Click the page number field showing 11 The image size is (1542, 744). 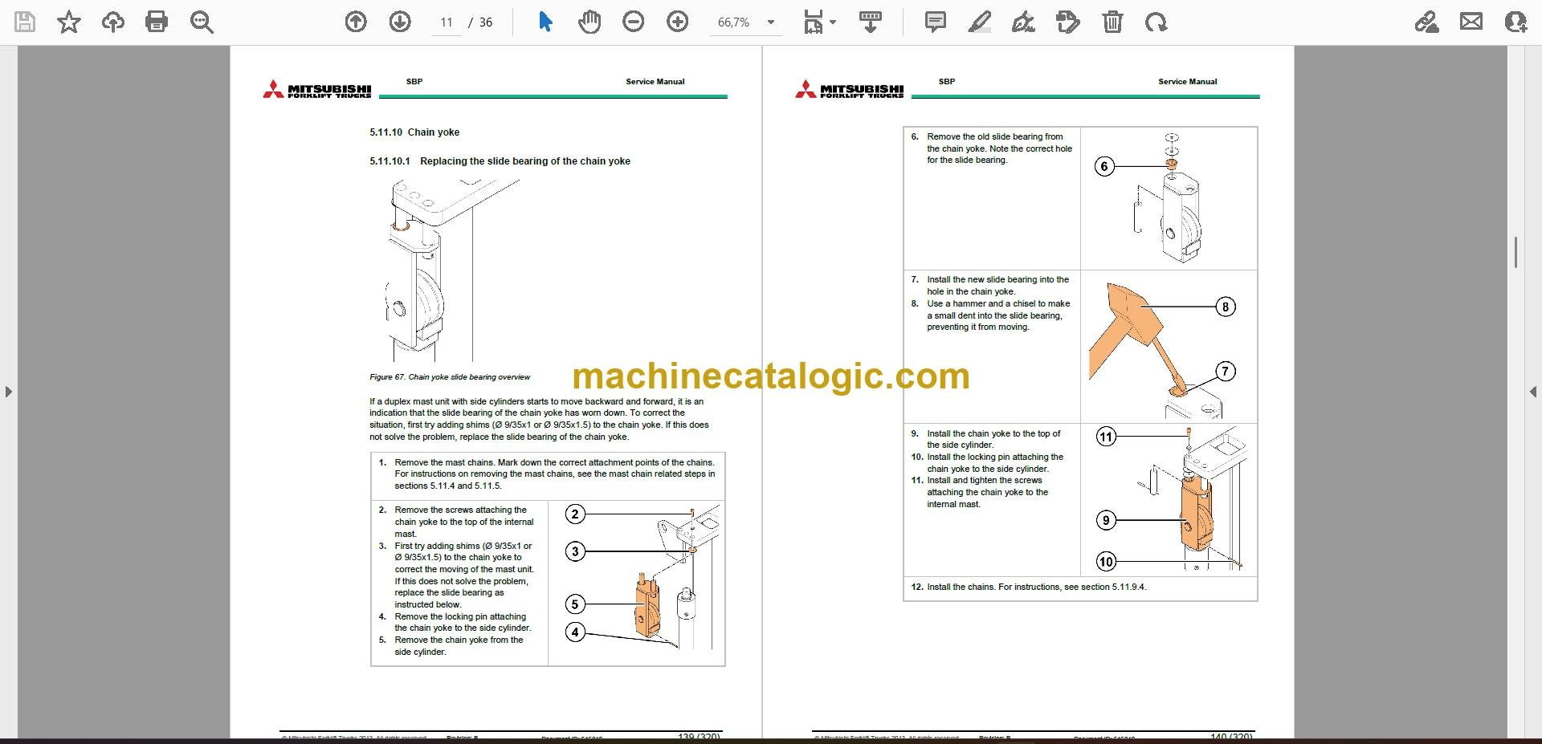[x=447, y=22]
